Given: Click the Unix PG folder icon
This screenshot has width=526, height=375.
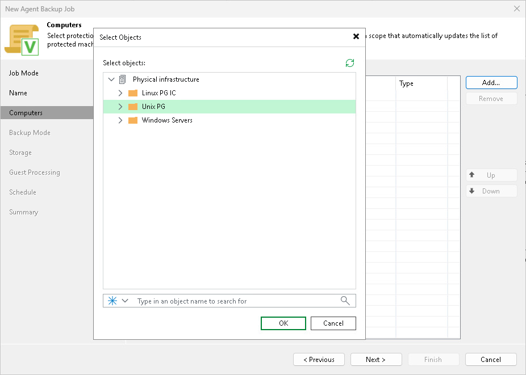Looking at the screenshot, I should tap(133, 107).
